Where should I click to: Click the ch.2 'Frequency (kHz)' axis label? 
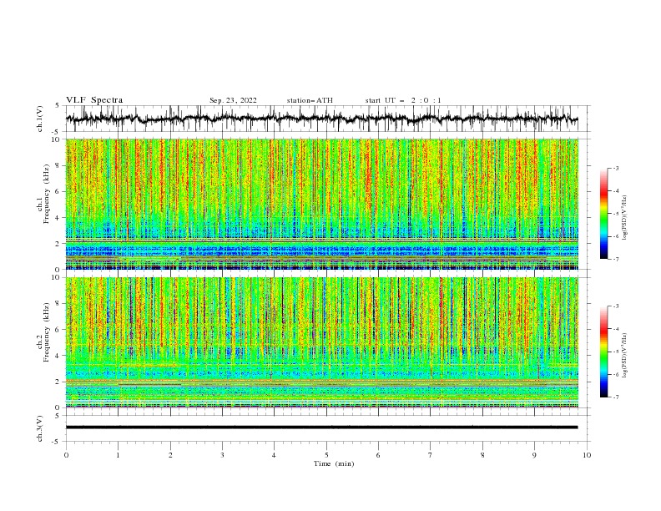pyautogui.click(x=47, y=331)
